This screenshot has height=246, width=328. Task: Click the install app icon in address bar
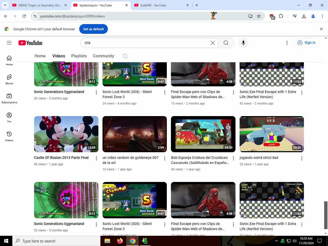[x=251, y=16]
